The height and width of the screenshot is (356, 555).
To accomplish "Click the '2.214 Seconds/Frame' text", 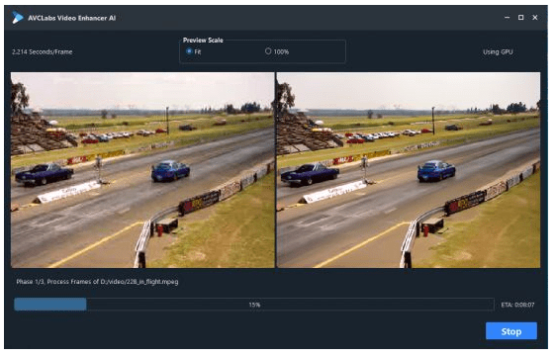I will 43,52.
